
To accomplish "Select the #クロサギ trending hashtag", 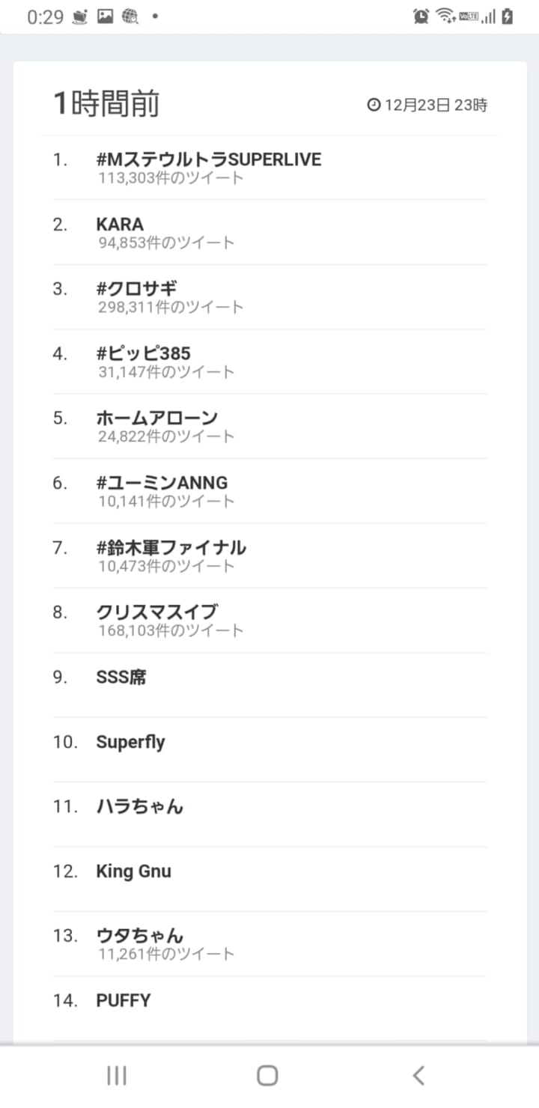I will point(137,288).
